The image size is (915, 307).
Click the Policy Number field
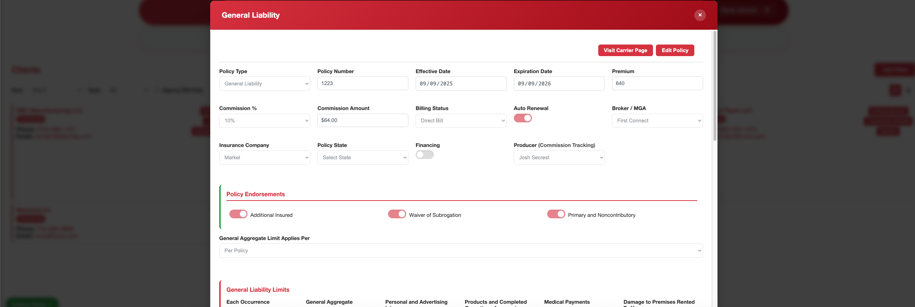point(362,83)
